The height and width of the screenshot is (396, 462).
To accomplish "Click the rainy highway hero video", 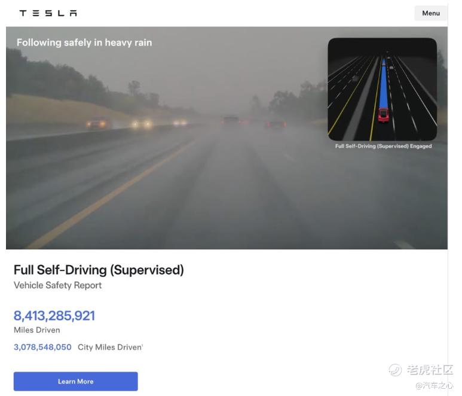I will click(227, 138).
